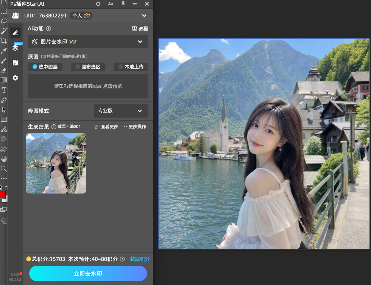Open the document notes sidebar icon

(16, 63)
